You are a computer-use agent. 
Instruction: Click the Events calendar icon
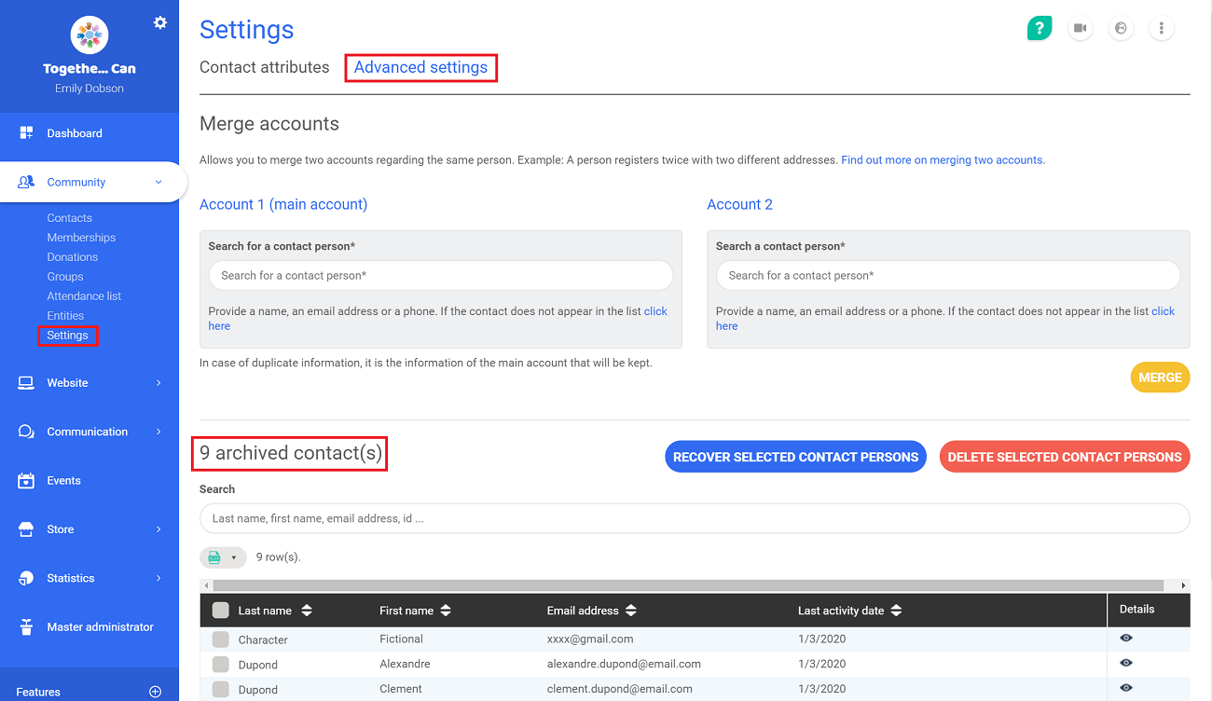(26, 481)
